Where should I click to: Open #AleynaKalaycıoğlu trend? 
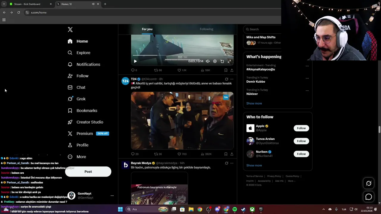[x=260, y=69]
